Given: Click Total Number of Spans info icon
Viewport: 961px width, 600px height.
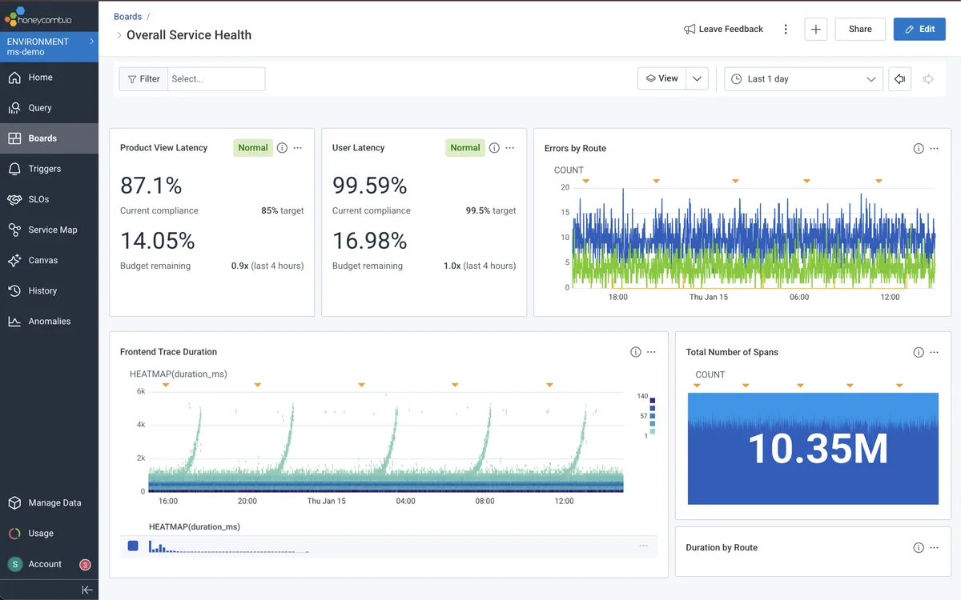Looking at the screenshot, I should tap(919, 352).
